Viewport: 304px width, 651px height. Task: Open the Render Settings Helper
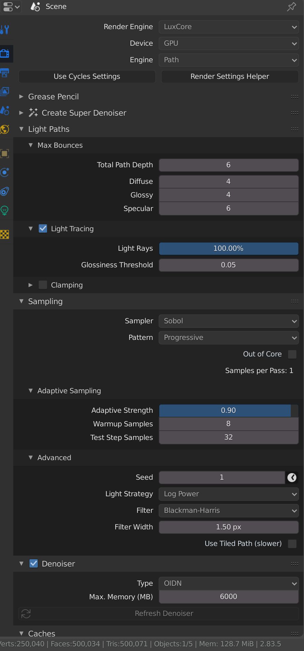pos(230,77)
